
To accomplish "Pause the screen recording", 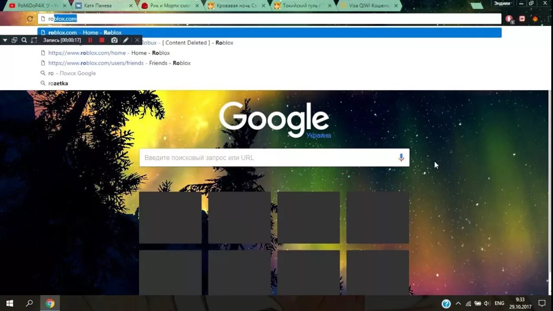I will pos(90,40).
